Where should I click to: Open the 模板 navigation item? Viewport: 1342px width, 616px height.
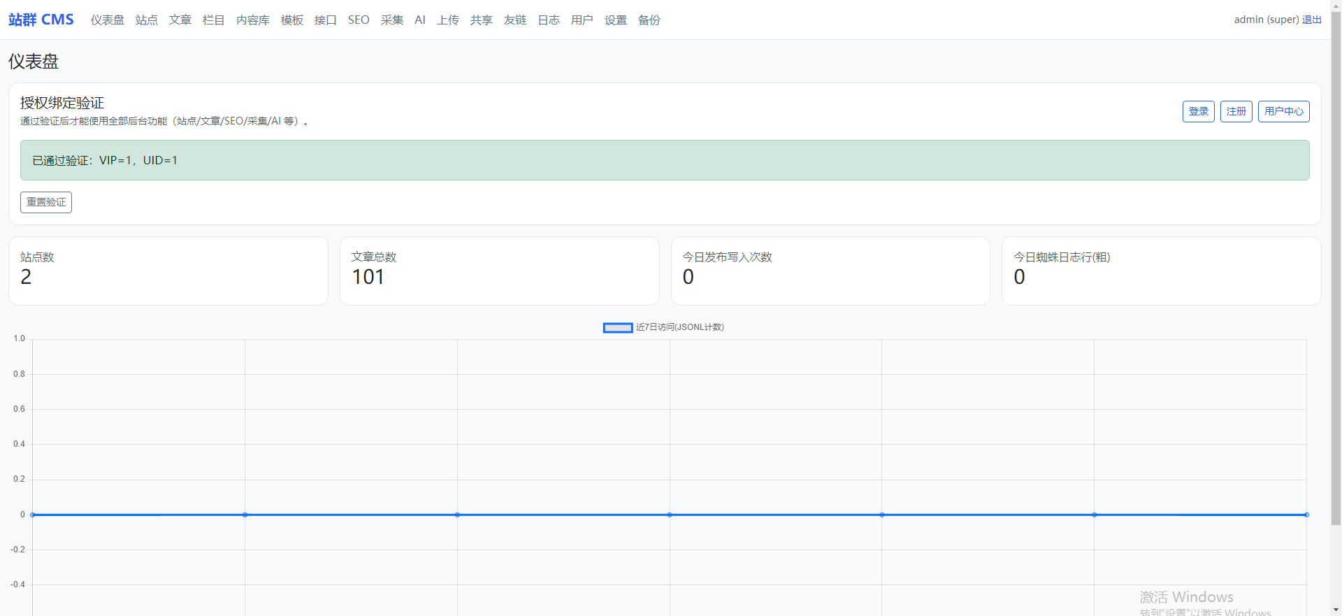coord(291,20)
